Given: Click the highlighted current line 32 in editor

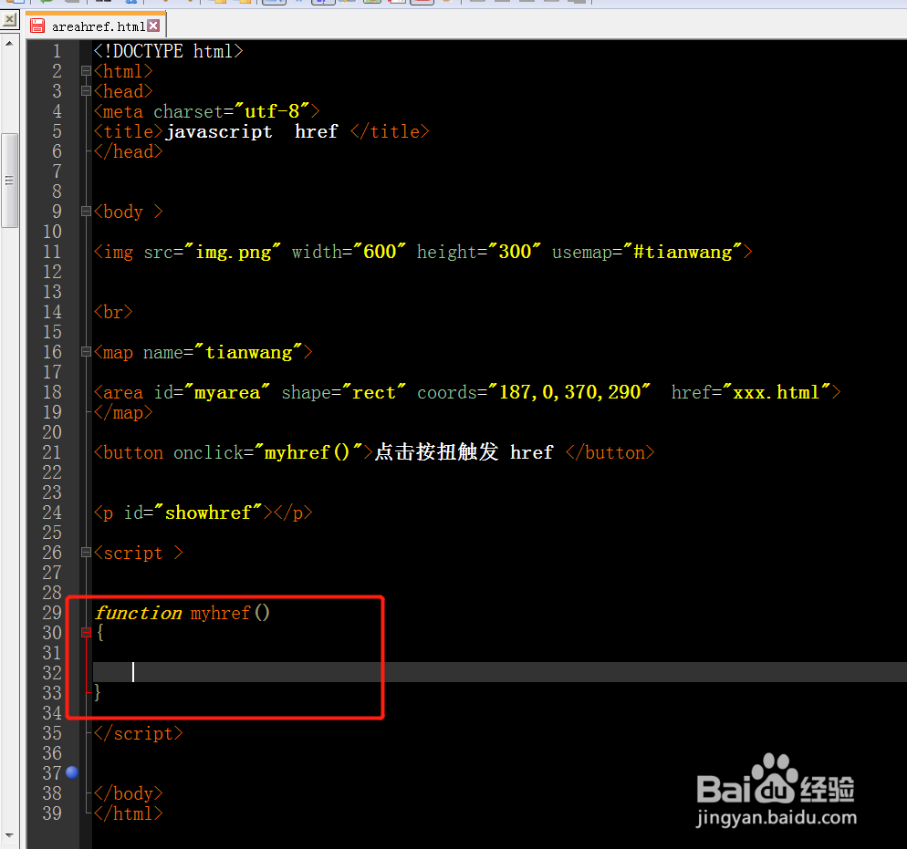Looking at the screenshot, I should point(500,672).
